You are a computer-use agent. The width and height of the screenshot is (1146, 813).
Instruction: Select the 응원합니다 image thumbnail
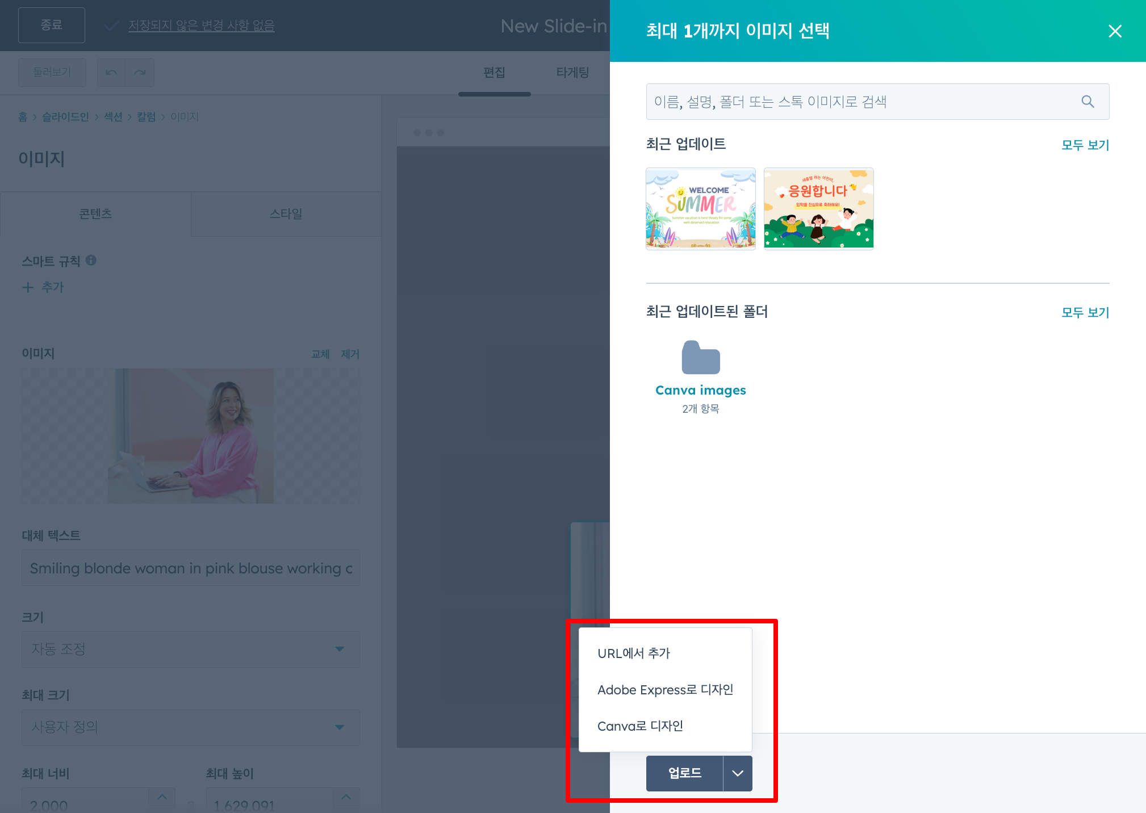point(818,208)
